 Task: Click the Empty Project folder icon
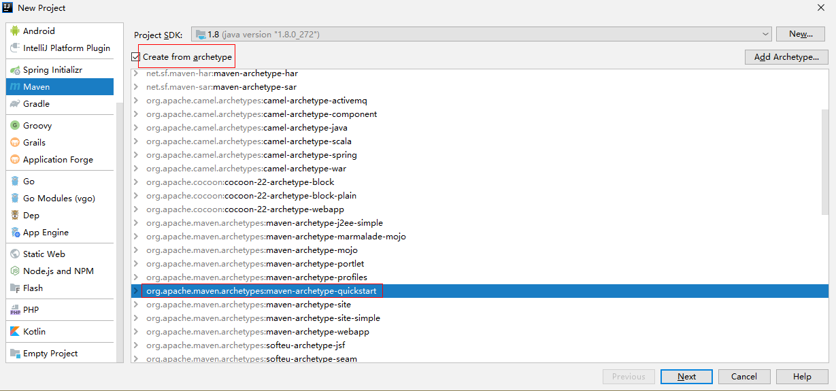point(16,354)
